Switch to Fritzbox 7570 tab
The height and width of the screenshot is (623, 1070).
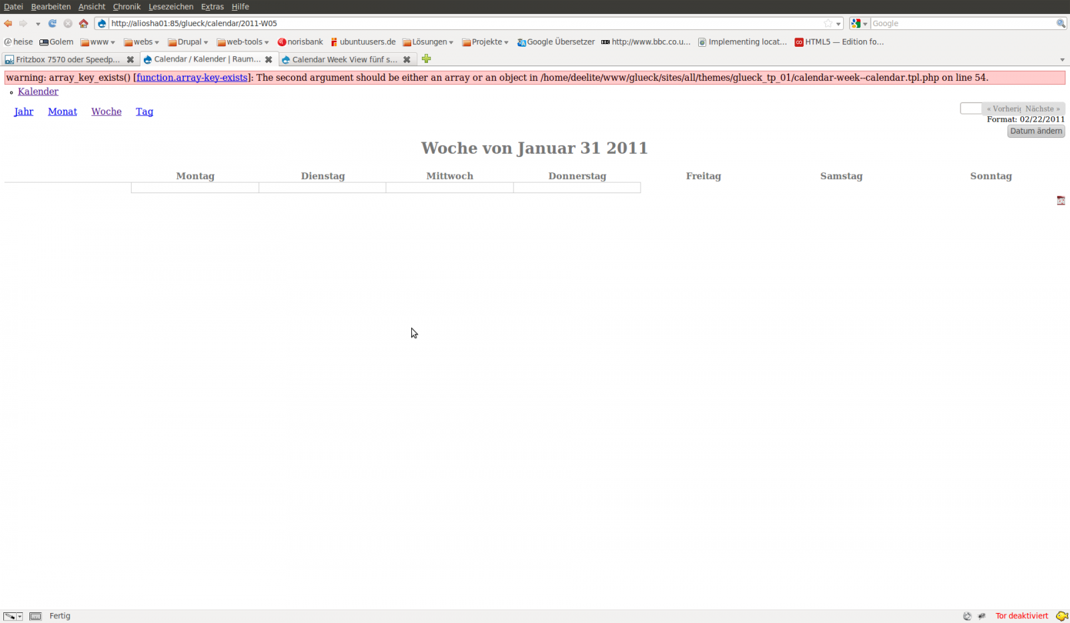[67, 59]
